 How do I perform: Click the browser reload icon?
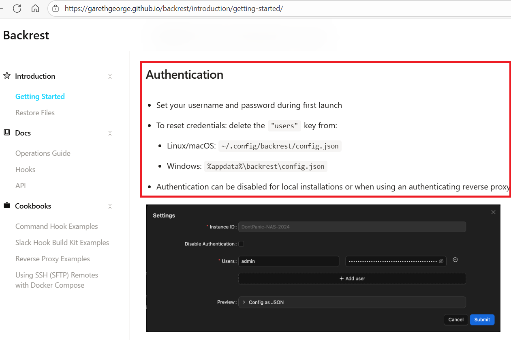tap(17, 8)
